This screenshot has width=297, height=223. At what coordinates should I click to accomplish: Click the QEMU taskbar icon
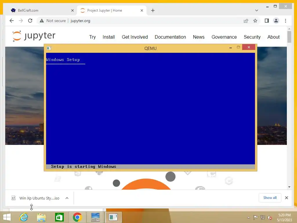113,217
